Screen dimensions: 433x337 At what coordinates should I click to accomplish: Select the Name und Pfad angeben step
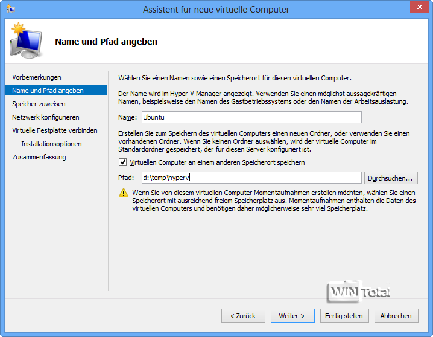click(48, 91)
